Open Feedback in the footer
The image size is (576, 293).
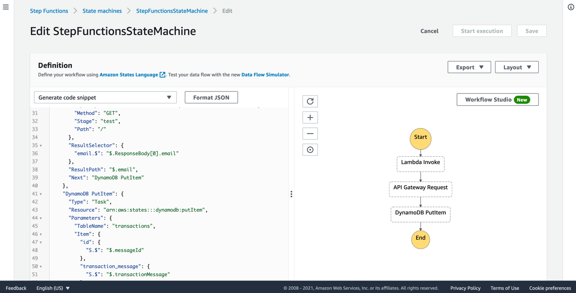pos(16,288)
